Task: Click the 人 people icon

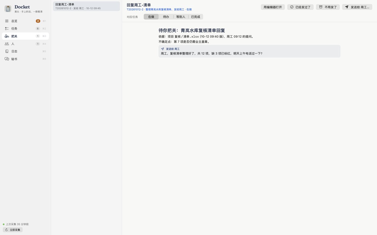Action: coord(7,44)
